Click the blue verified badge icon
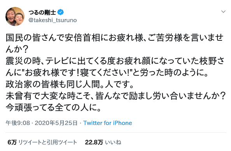 (x=60, y=12)
